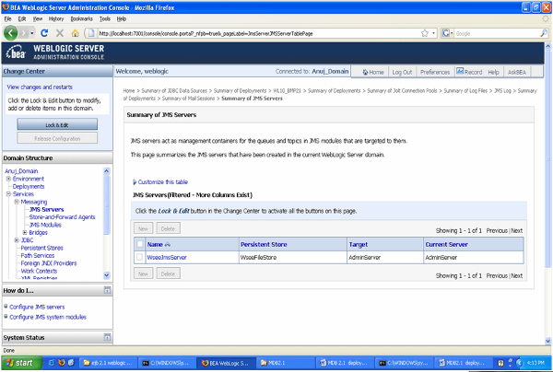Open the WseeJmsServer link
This screenshot has height=372, width=553.
(167, 257)
